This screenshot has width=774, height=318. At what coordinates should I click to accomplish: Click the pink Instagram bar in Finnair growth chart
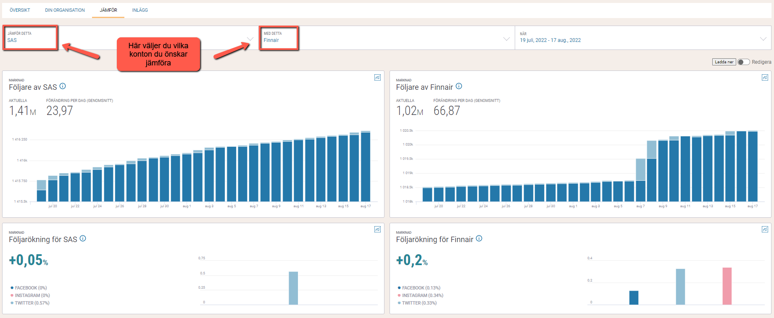pyautogui.click(x=727, y=286)
